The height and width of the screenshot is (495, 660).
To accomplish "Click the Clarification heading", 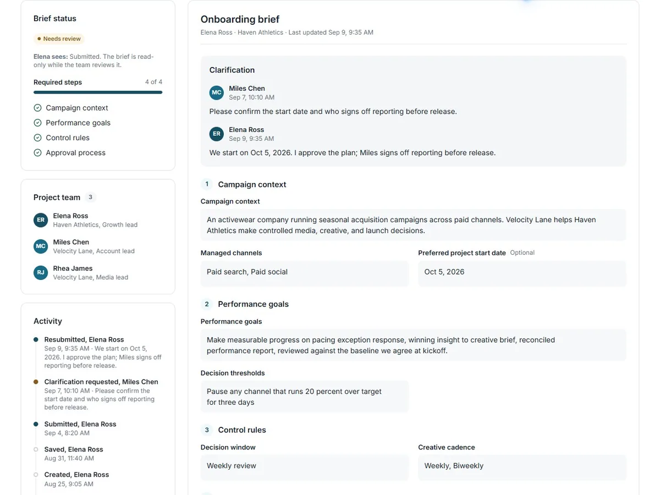I will (232, 70).
